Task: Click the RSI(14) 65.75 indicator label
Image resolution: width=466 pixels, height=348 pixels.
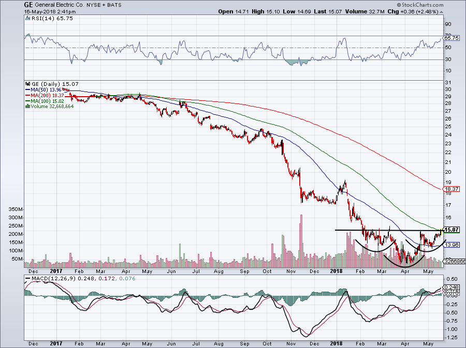Action: pos(52,18)
